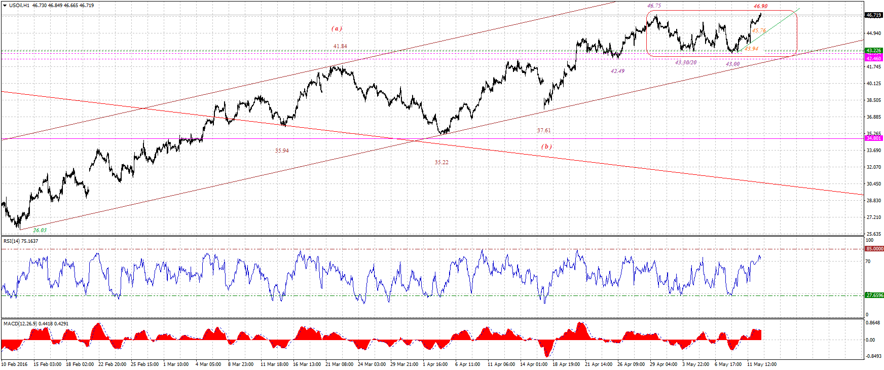The height and width of the screenshot is (370, 884).
Task: Click the 30.450 price axis label
Action: pos(873,184)
